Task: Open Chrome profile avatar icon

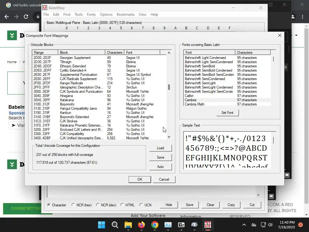Action: [x=293, y=17]
